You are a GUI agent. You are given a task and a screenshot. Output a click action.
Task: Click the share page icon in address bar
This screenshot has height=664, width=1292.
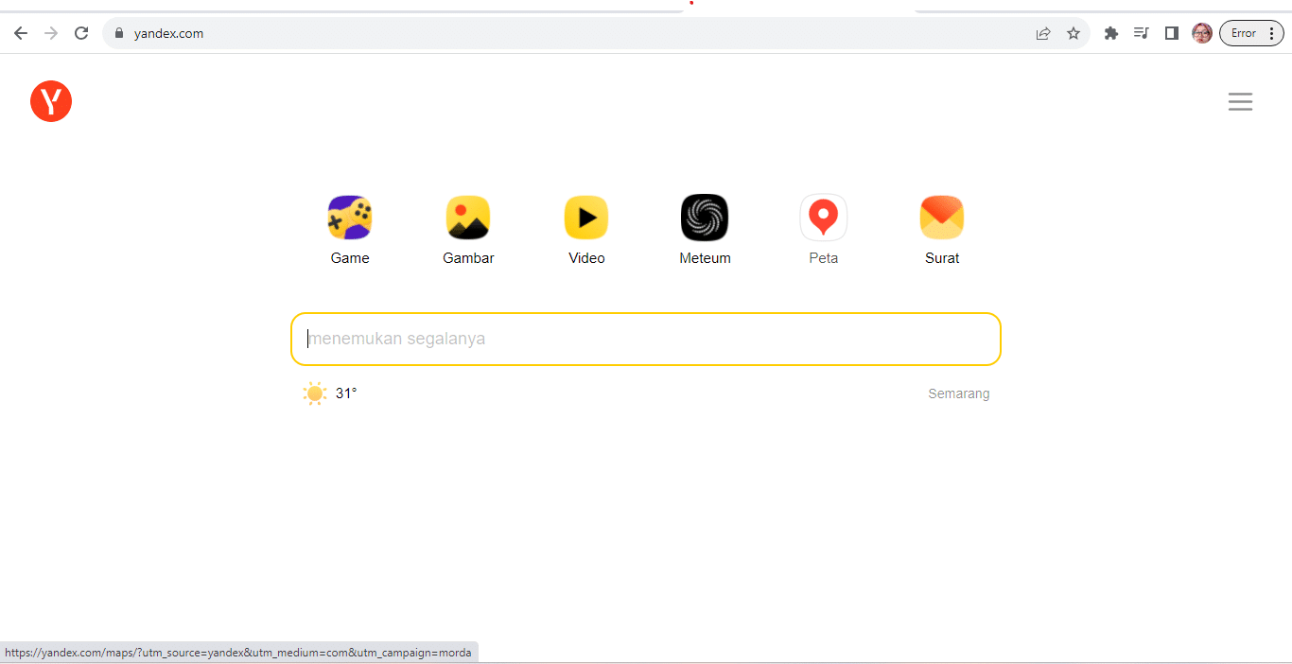coord(1043,33)
